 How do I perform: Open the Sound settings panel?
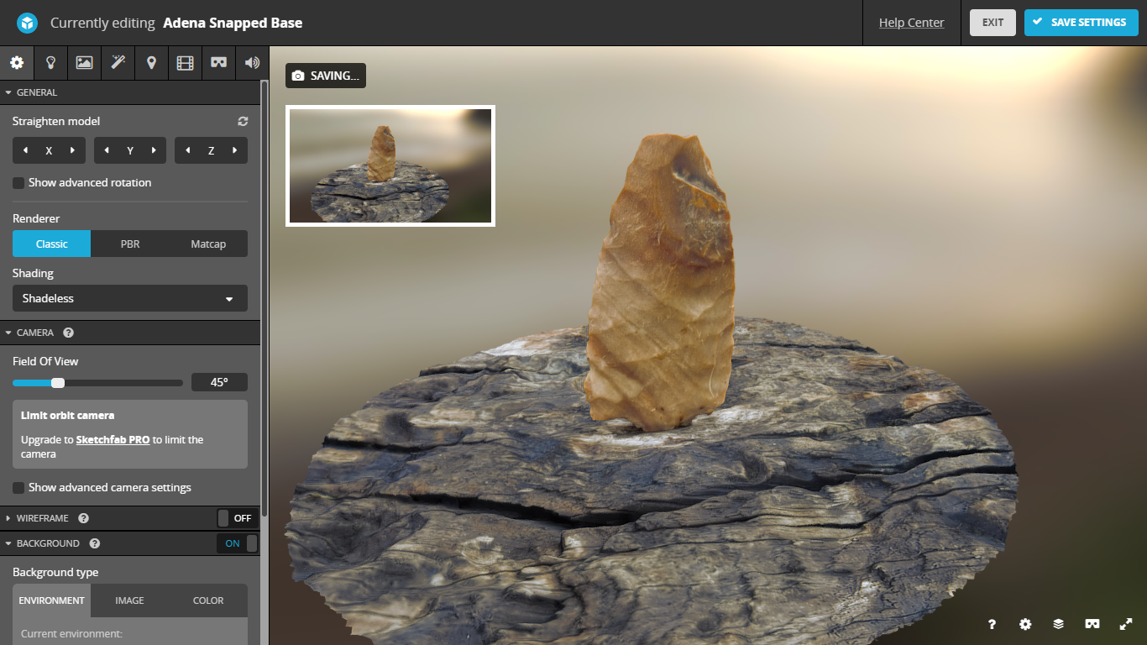(x=252, y=63)
